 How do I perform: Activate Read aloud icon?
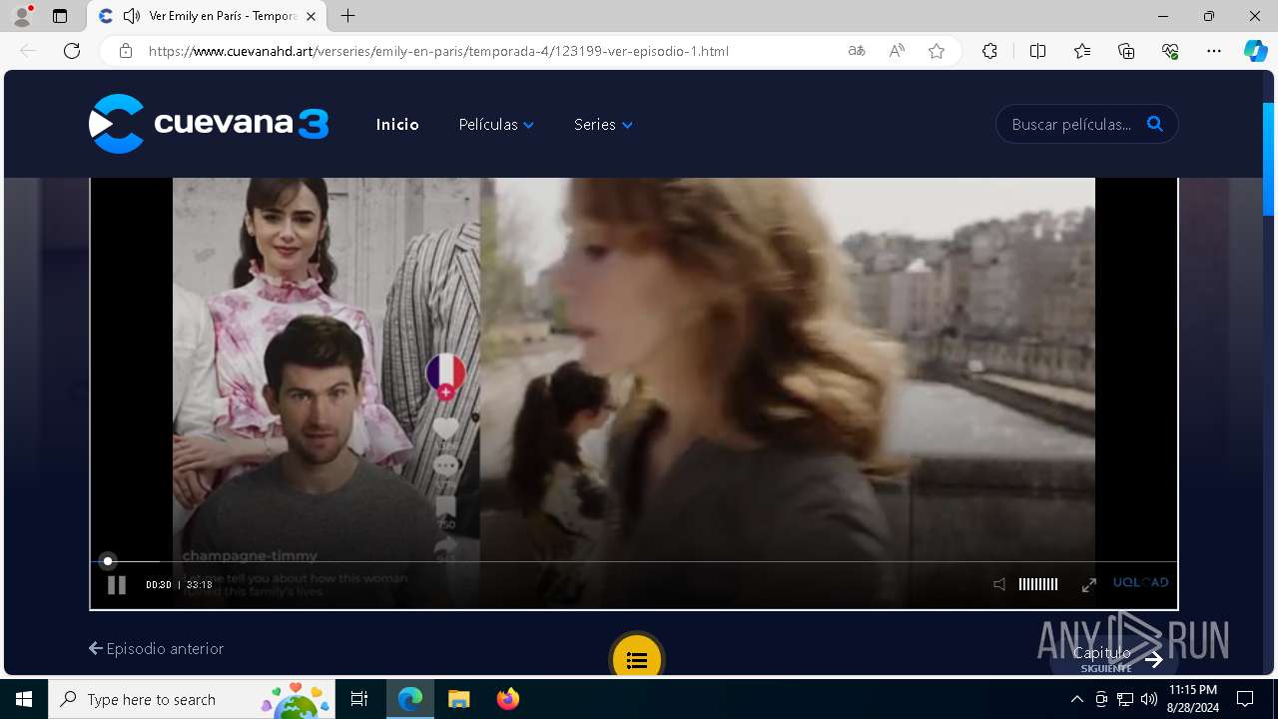(x=897, y=51)
